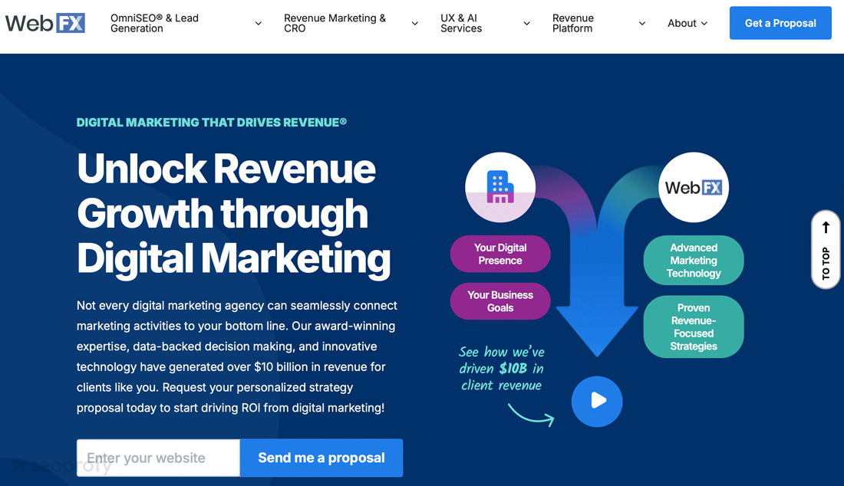
Task: Expand the Revenue Platform chevron
Action: [x=642, y=24]
